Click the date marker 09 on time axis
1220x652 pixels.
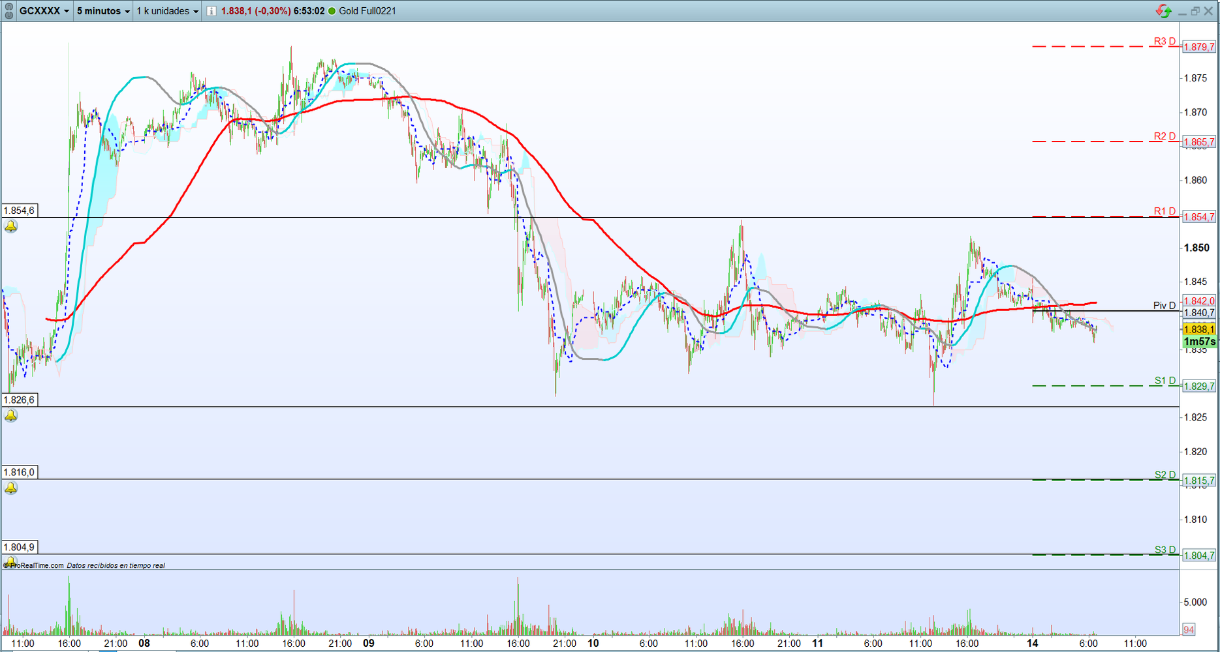(x=369, y=643)
